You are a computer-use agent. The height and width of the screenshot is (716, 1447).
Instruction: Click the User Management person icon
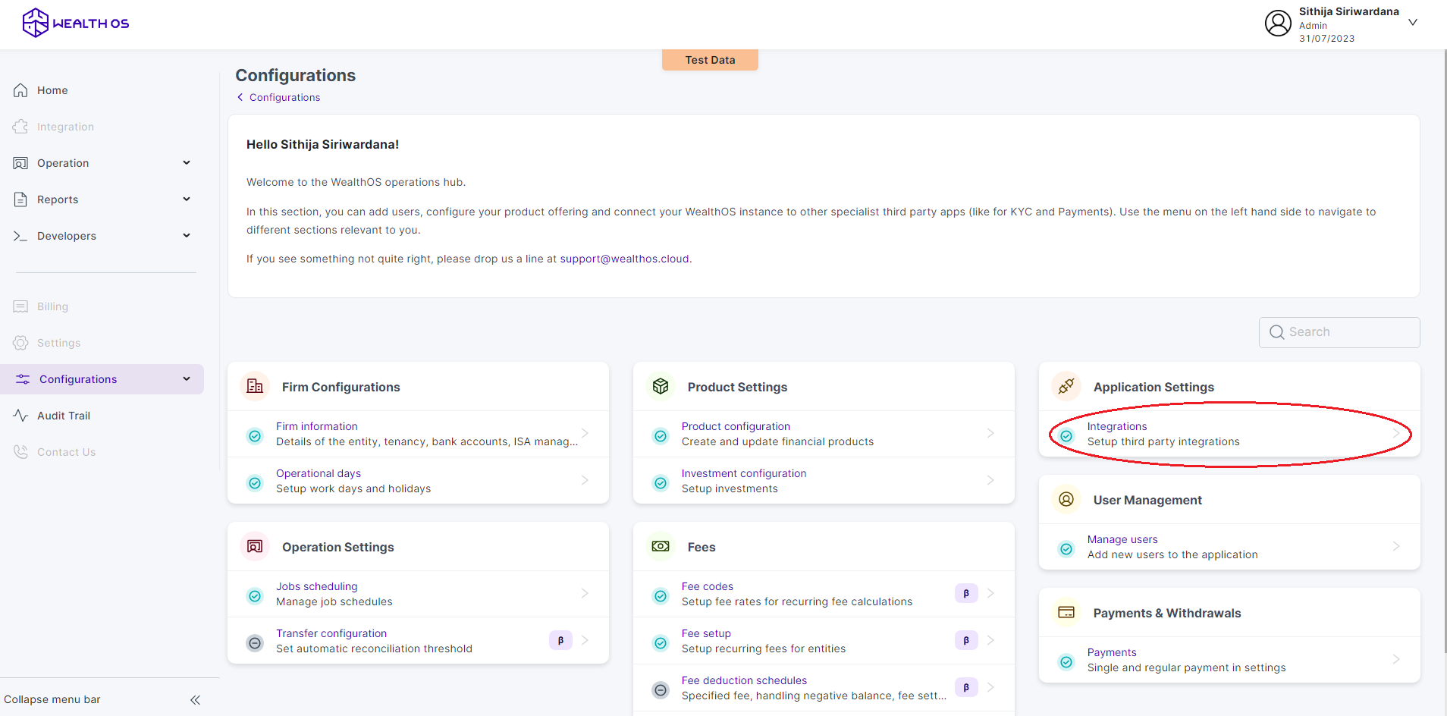click(1066, 499)
